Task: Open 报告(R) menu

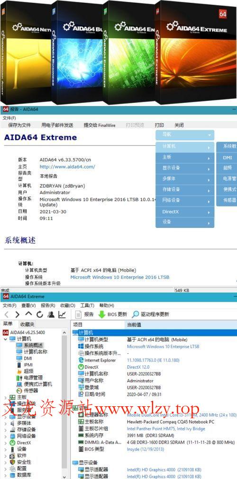Action: [48, 305]
